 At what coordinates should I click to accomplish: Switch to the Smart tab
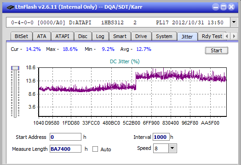pos(120,36)
